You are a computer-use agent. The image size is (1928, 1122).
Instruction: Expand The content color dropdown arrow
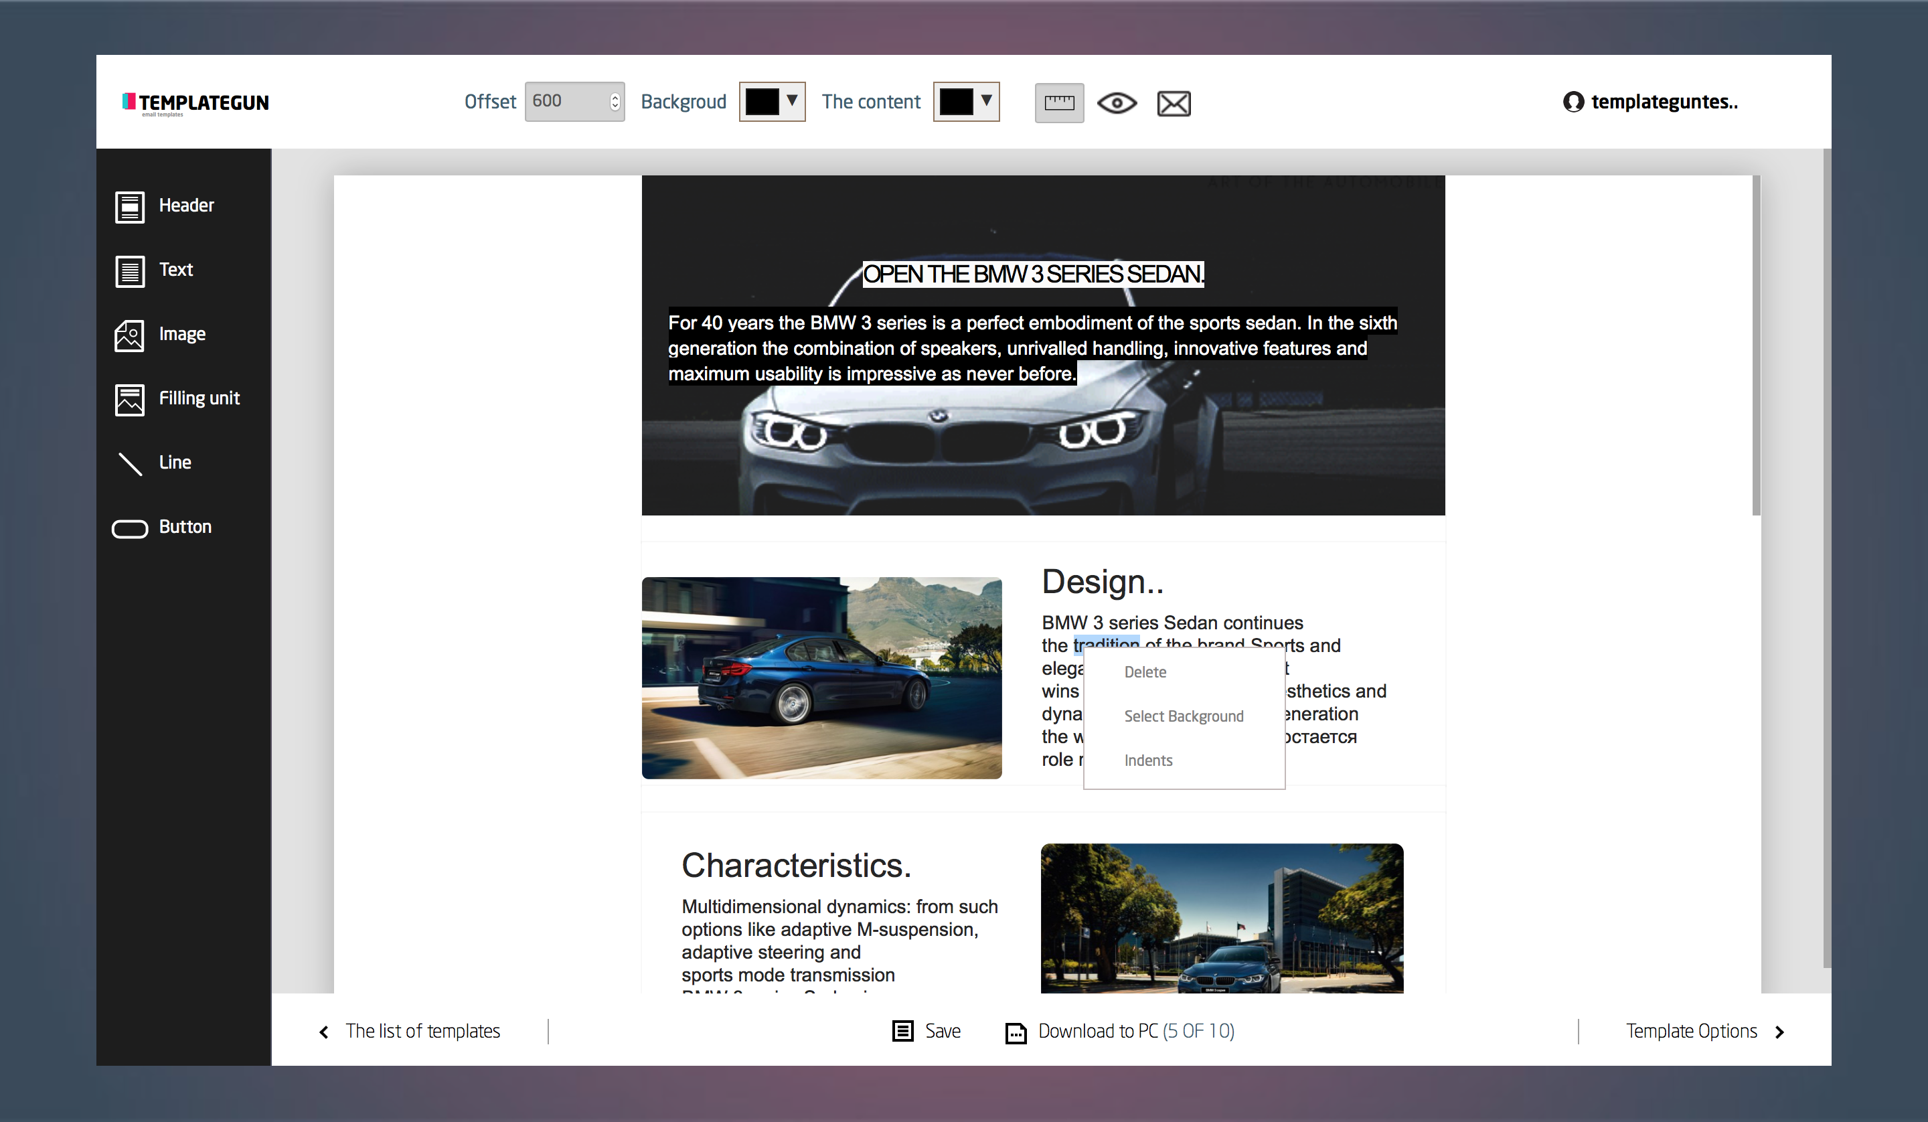986,101
